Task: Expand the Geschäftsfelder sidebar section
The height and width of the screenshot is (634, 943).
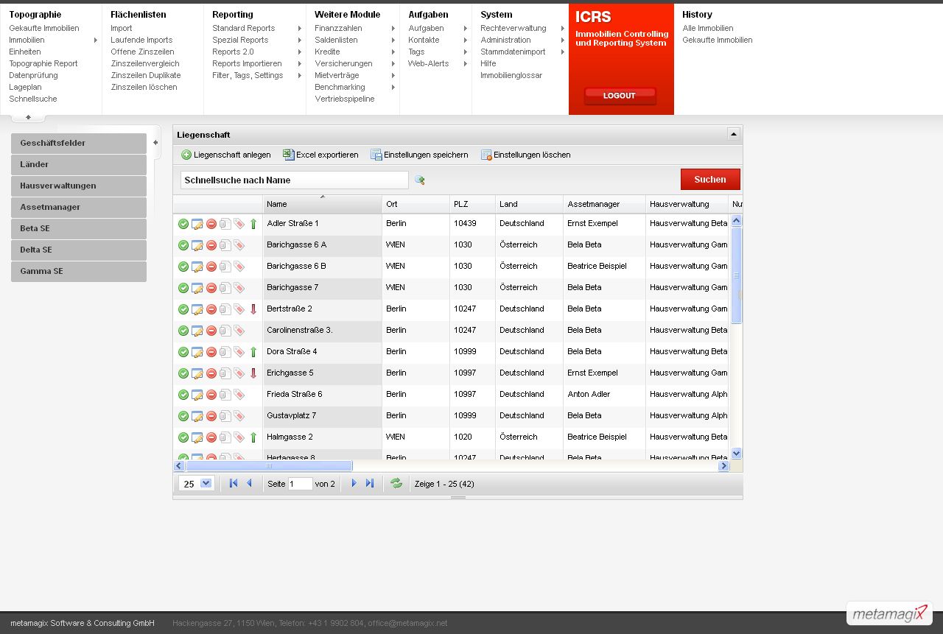Action: tap(79, 144)
